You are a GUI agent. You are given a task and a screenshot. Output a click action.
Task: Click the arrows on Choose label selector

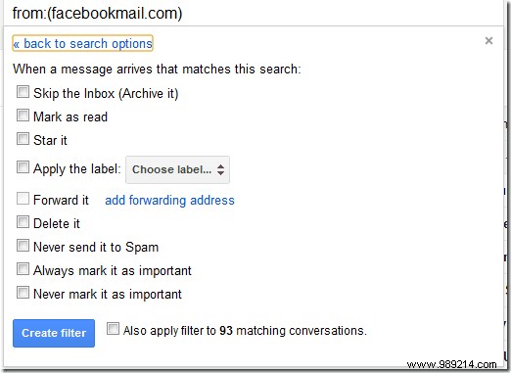point(221,169)
